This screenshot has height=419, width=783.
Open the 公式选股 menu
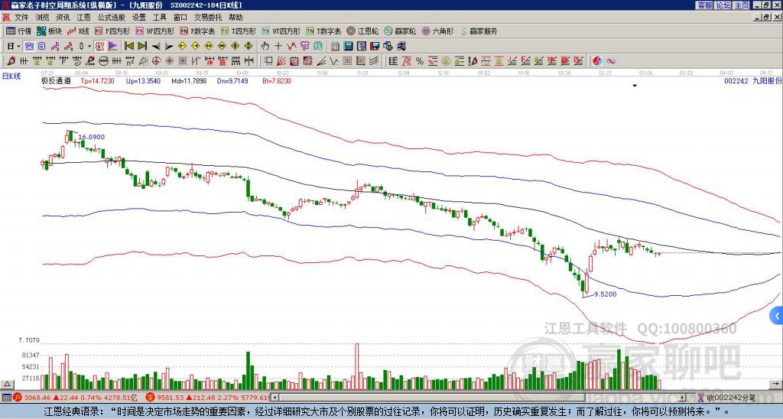111,18
